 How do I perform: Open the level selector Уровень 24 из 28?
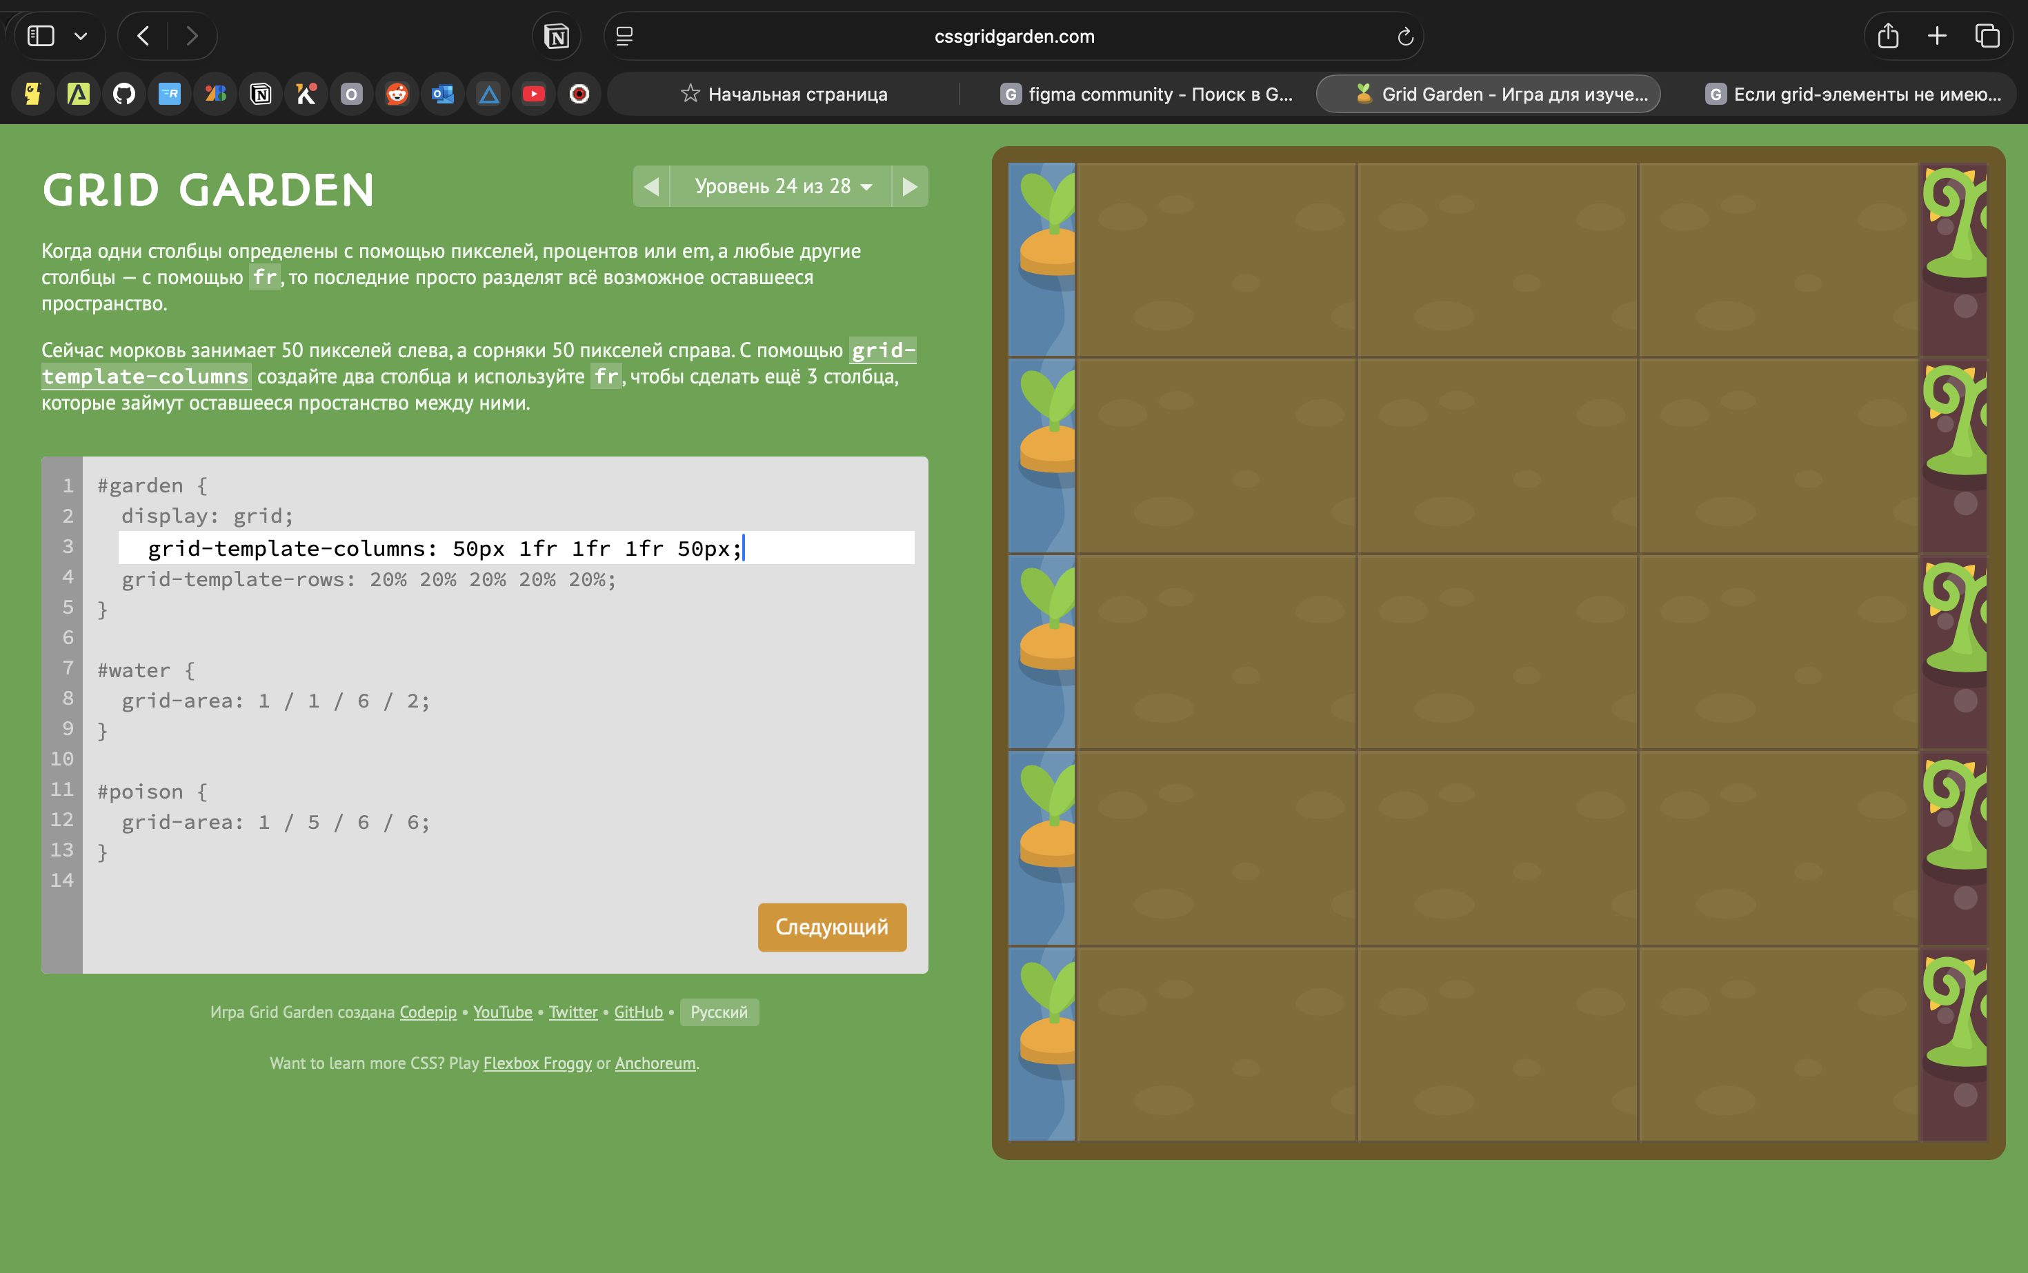pyautogui.click(x=781, y=186)
